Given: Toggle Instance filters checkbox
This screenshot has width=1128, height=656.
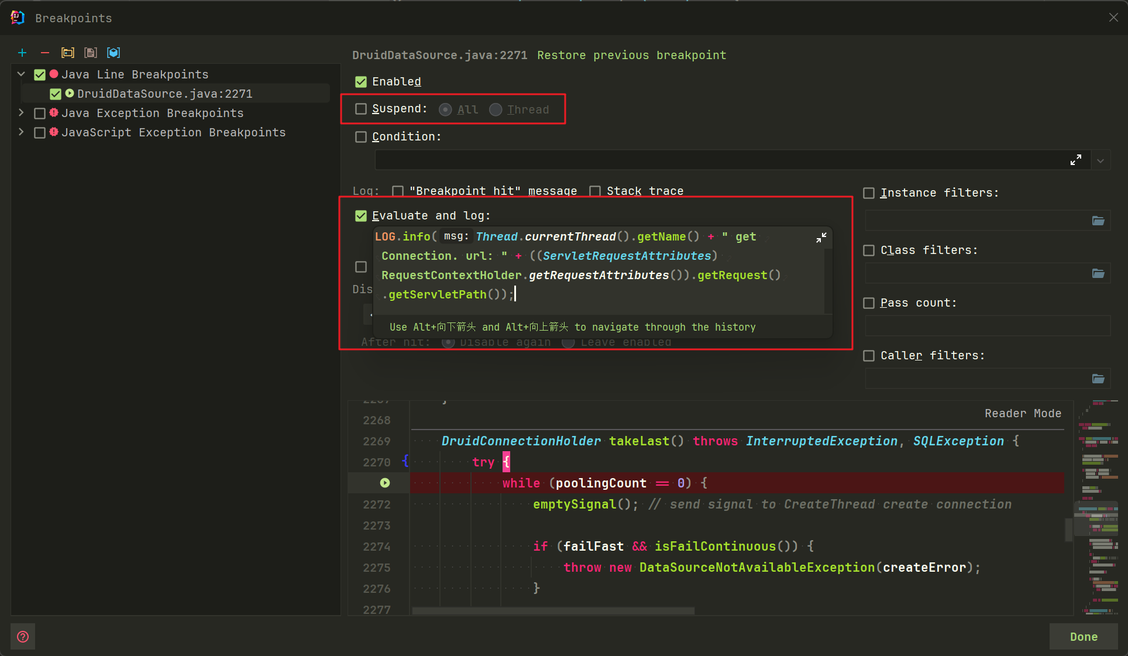Looking at the screenshot, I should (869, 193).
